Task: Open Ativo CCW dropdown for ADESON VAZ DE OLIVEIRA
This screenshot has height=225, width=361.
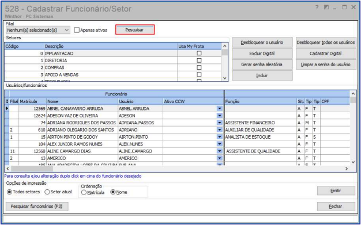Action: (x=219, y=116)
